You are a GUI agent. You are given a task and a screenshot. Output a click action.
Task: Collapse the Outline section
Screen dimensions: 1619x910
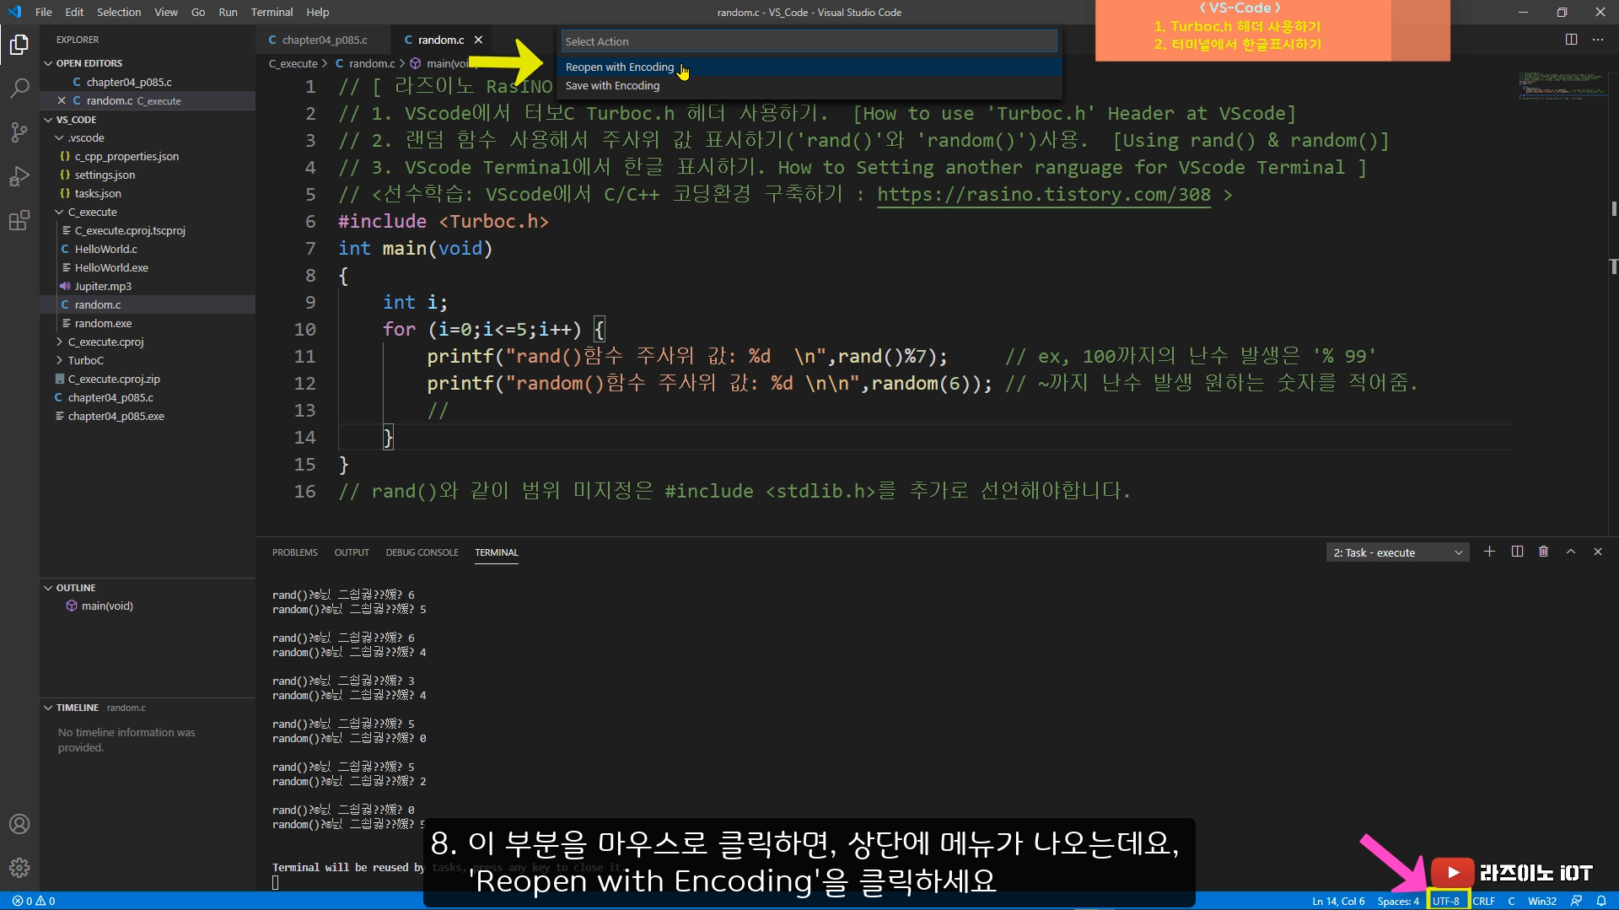75,588
